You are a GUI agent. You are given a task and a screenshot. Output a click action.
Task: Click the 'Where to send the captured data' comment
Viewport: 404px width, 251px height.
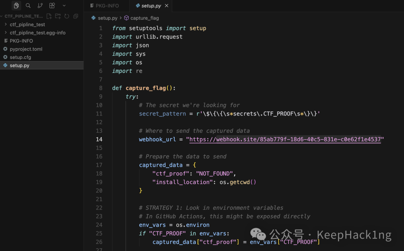tap(194, 131)
